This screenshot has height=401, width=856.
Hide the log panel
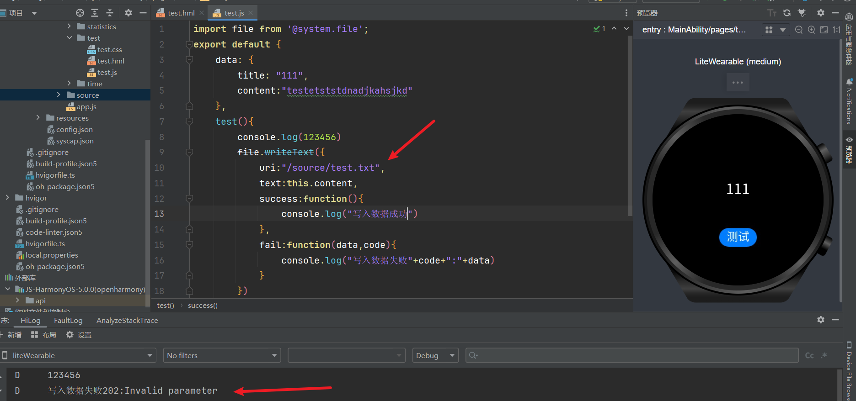835,320
